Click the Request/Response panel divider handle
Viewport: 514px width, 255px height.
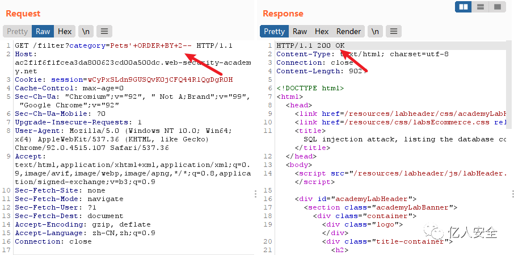tap(255, 194)
